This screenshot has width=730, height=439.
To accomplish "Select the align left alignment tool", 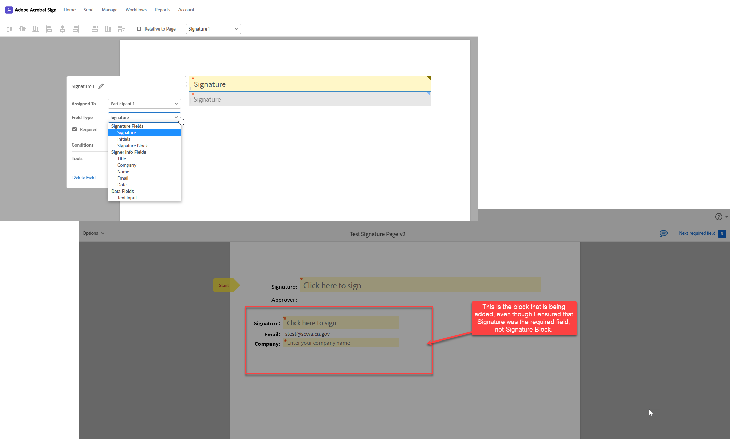I will [x=49, y=28].
